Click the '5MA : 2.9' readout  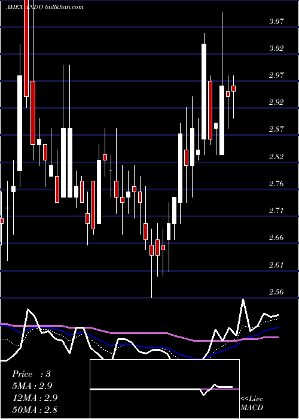[x=32, y=385]
